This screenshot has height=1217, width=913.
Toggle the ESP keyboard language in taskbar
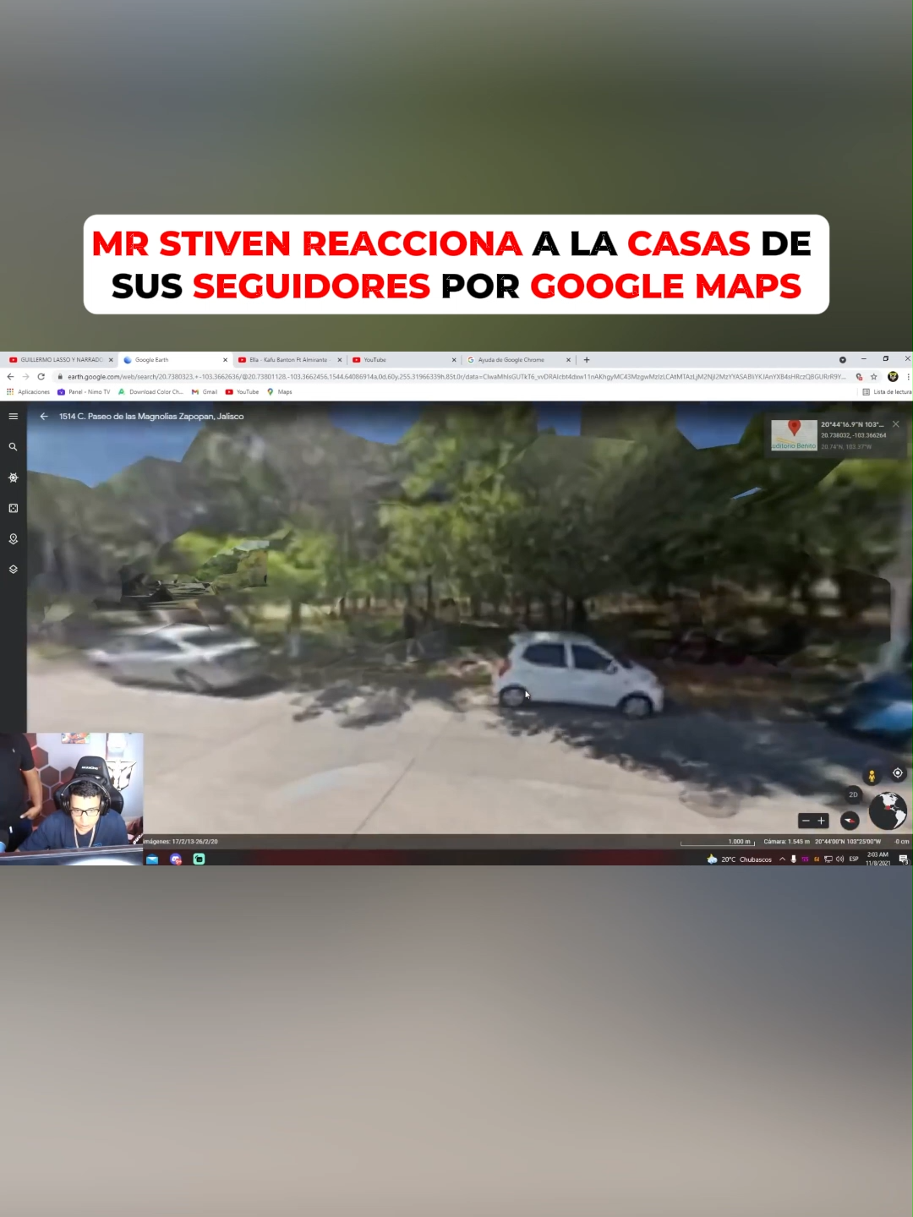point(852,860)
